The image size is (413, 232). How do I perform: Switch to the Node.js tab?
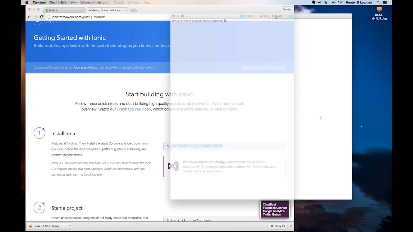65,10
